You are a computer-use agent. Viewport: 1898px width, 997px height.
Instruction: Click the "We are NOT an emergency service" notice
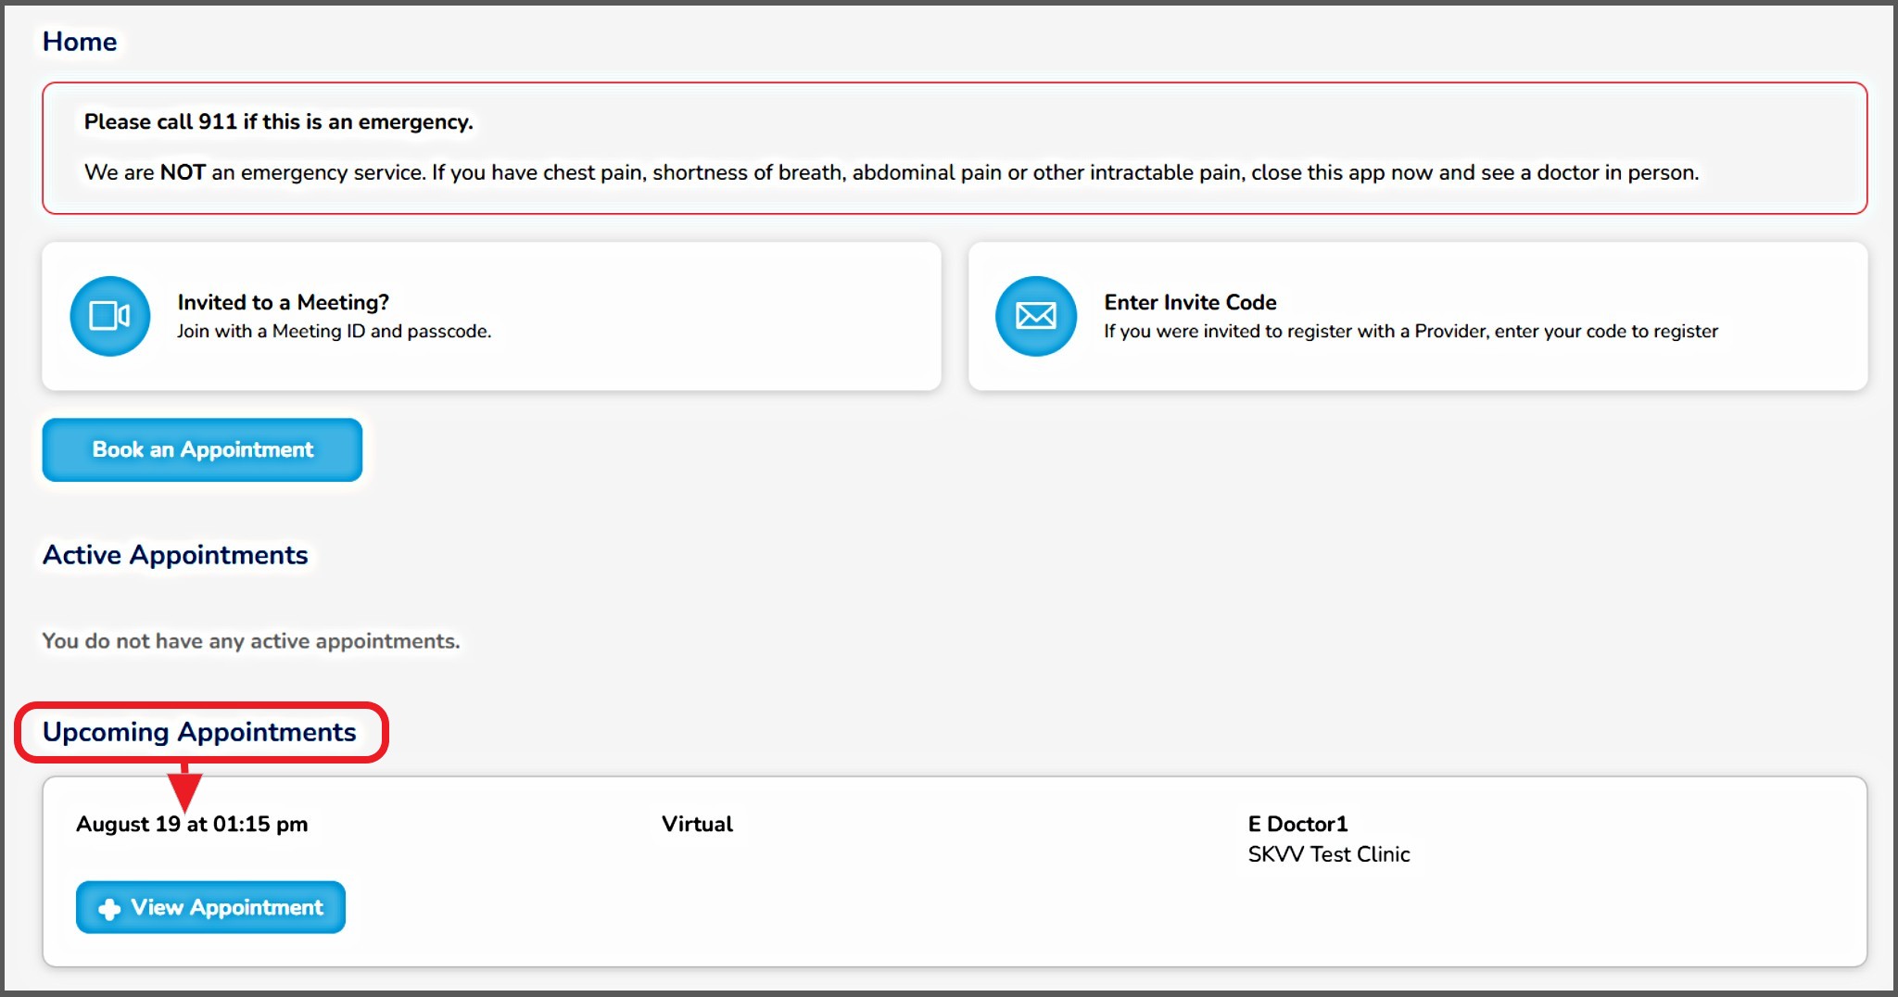coord(891,173)
